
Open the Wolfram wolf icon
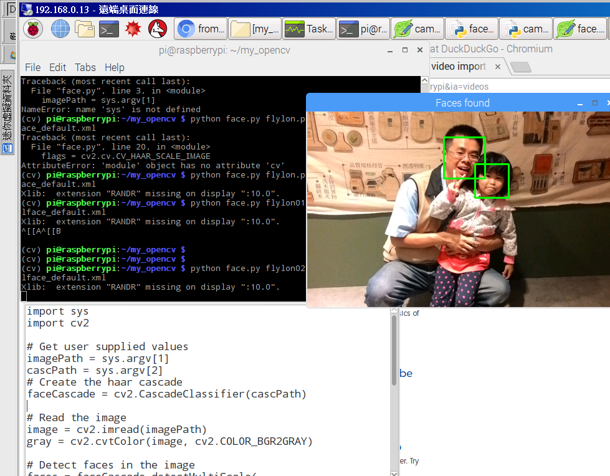(x=158, y=29)
